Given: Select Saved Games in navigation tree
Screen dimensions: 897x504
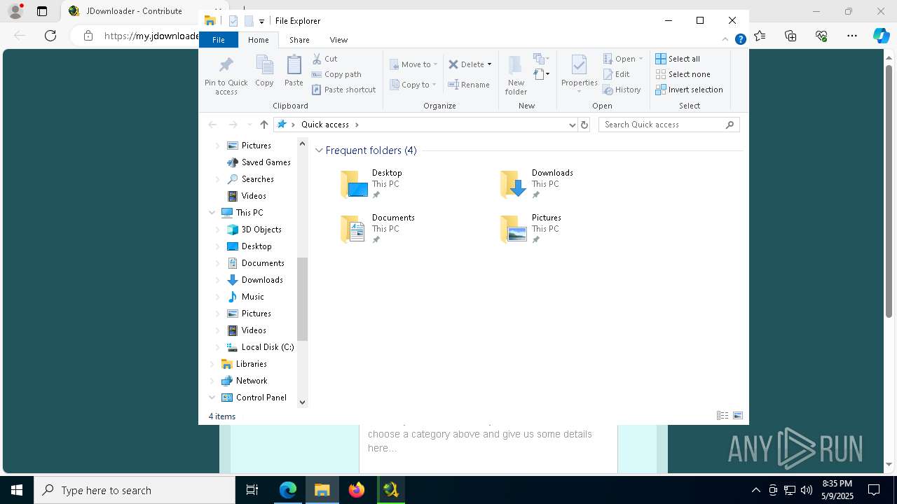Looking at the screenshot, I should pyautogui.click(x=266, y=162).
